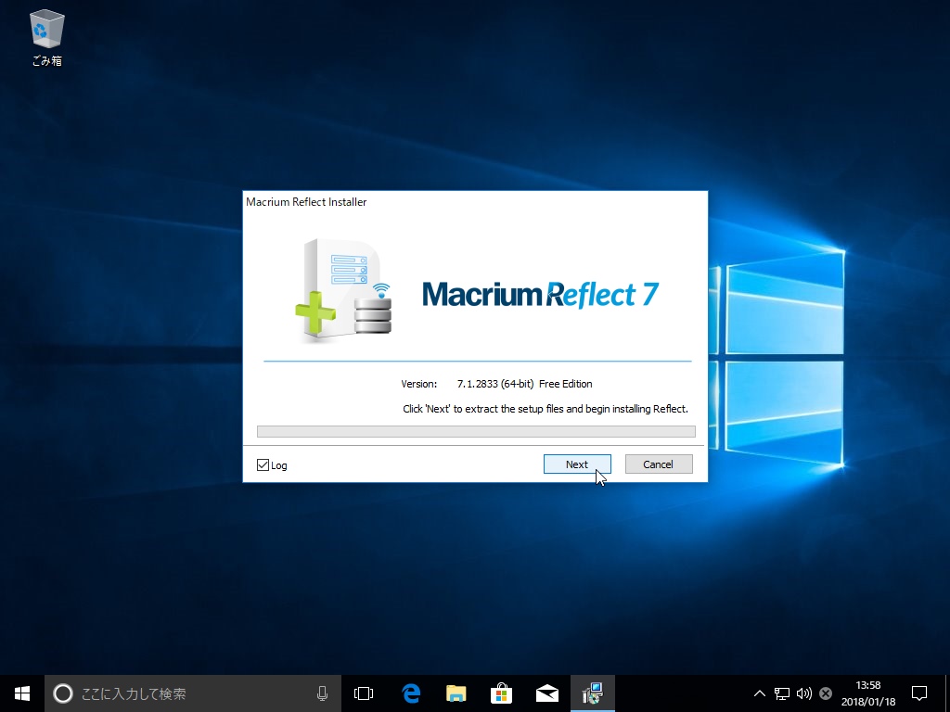Click the 'Version:' label

tap(418, 384)
